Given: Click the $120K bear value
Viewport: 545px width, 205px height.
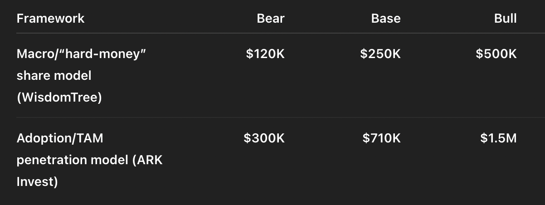Looking at the screenshot, I should pos(265,54).
